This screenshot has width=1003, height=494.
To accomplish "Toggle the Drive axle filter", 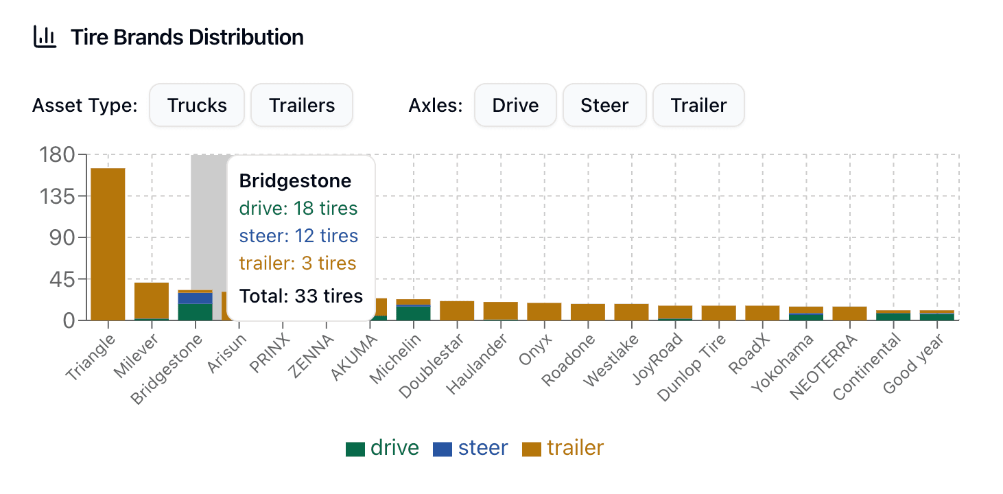I will coord(515,106).
